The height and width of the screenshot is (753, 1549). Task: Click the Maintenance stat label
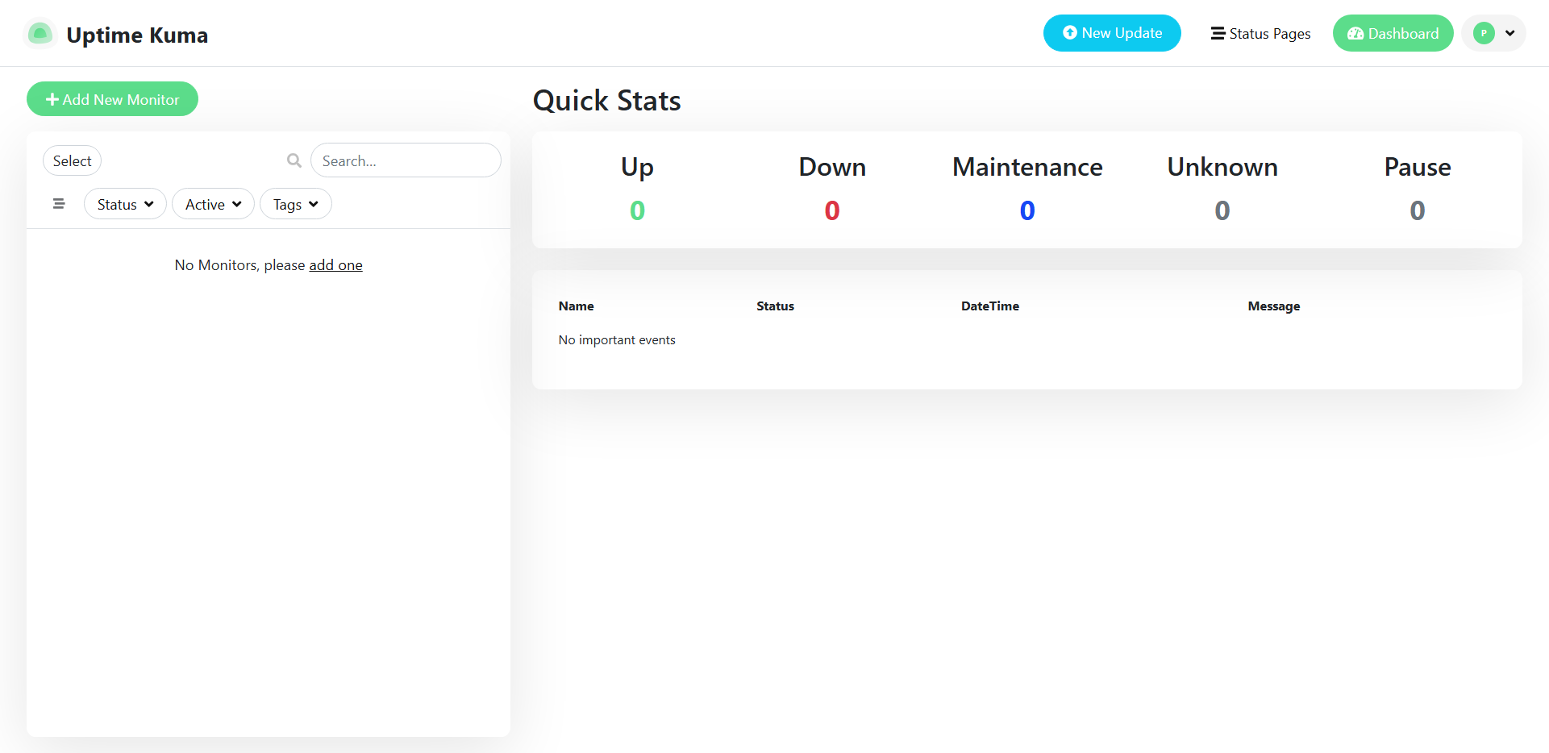(1027, 167)
